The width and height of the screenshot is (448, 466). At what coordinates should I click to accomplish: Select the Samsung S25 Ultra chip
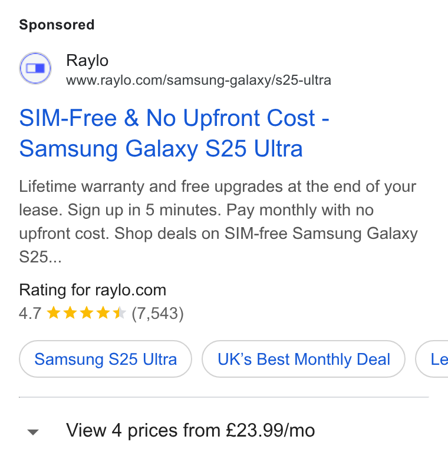coord(106,359)
